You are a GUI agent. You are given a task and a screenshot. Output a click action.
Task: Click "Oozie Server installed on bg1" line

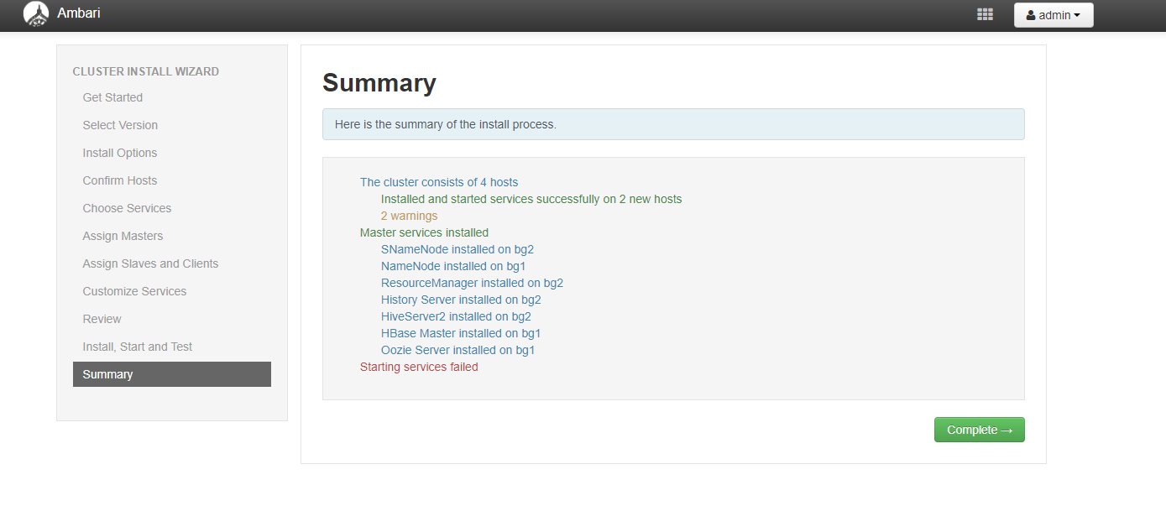pos(458,350)
